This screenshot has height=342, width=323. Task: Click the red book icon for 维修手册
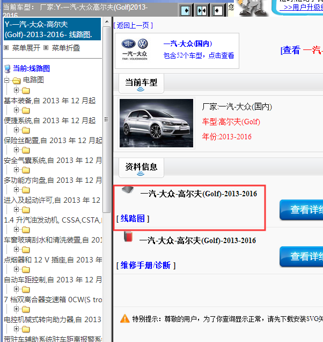[x=127, y=237]
